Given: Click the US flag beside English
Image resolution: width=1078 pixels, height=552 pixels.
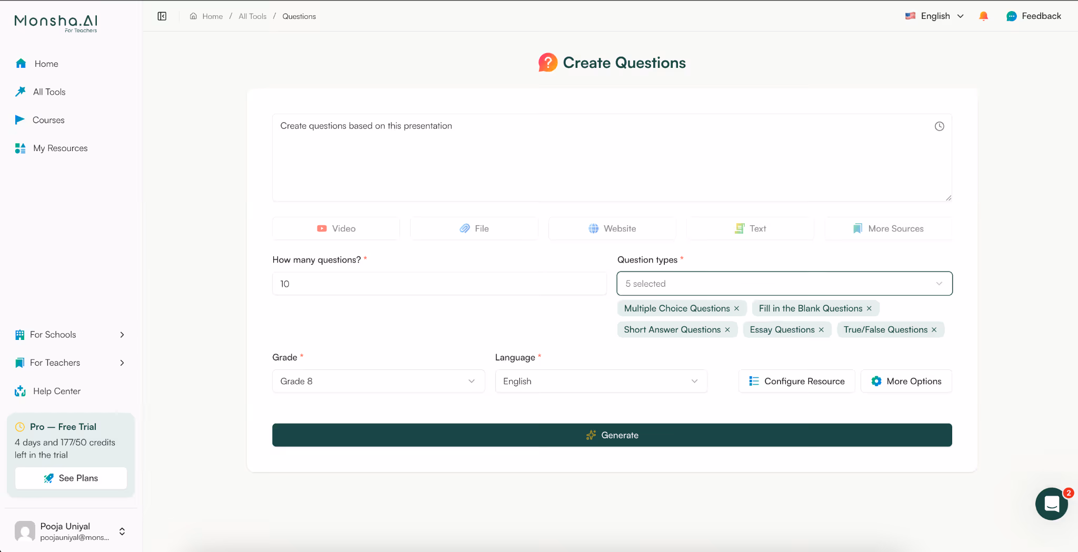Looking at the screenshot, I should pyautogui.click(x=911, y=16).
